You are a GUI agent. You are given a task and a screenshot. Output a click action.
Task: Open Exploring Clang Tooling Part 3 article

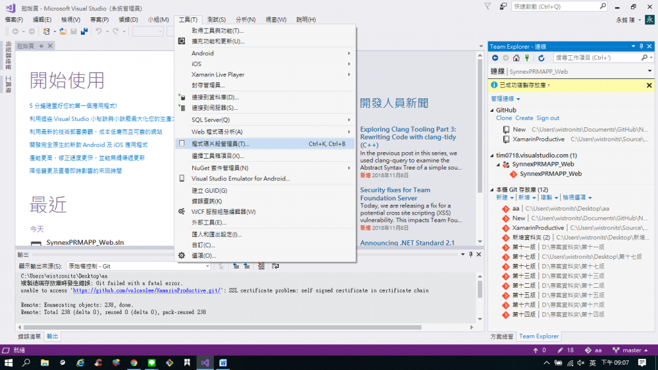pyautogui.click(x=408, y=137)
